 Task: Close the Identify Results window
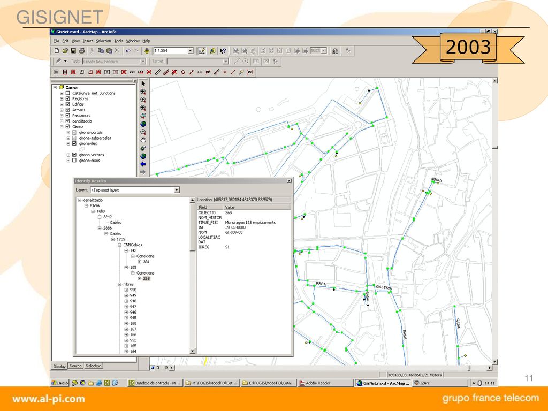pyautogui.click(x=289, y=181)
